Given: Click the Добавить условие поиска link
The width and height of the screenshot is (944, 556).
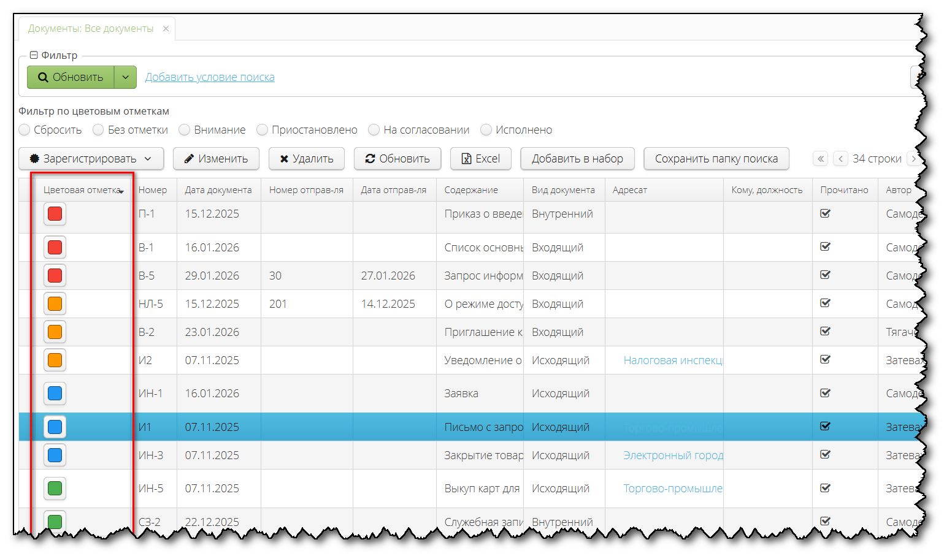Looking at the screenshot, I should coord(210,77).
